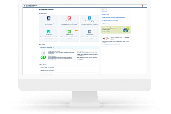The image size is (171, 114).
Task: Click Expand Your Reach with Communities banner text
Action: coord(109,29)
